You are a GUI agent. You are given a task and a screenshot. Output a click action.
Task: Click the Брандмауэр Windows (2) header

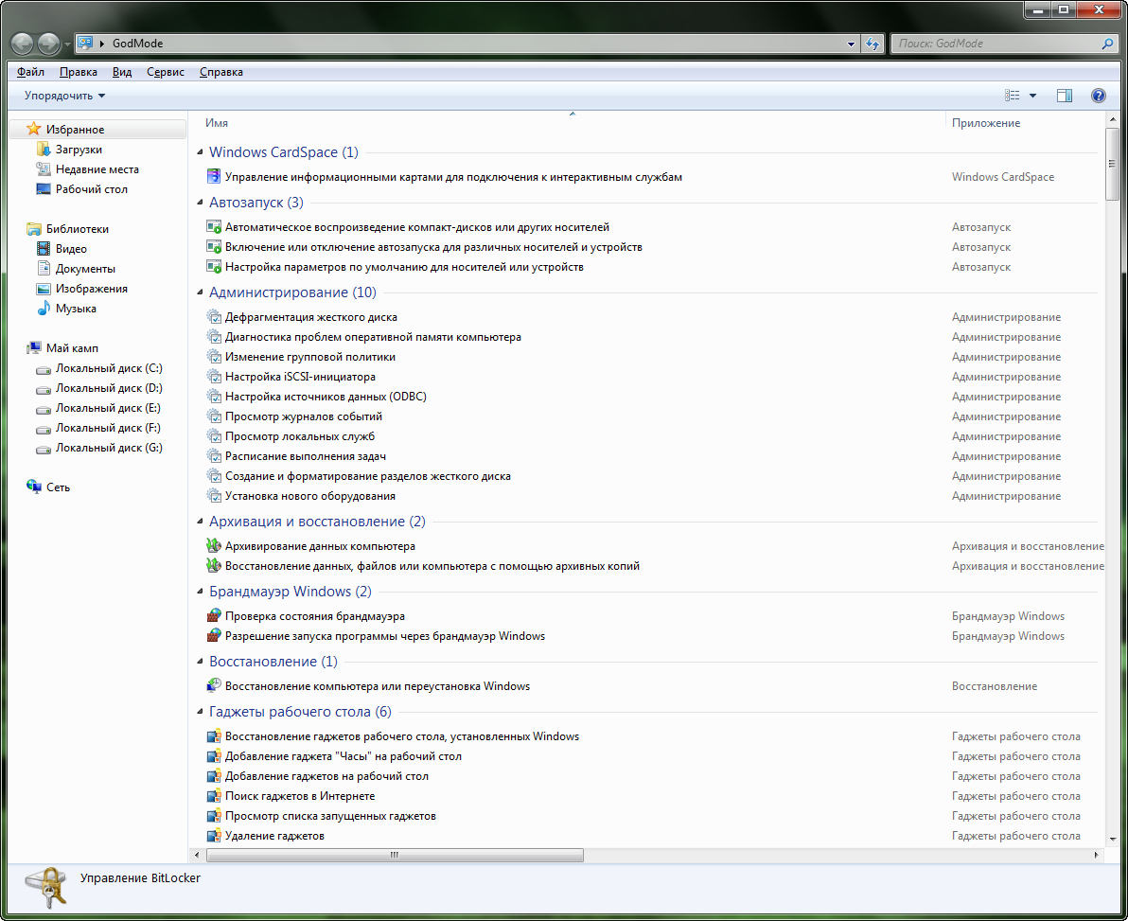coord(290,591)
